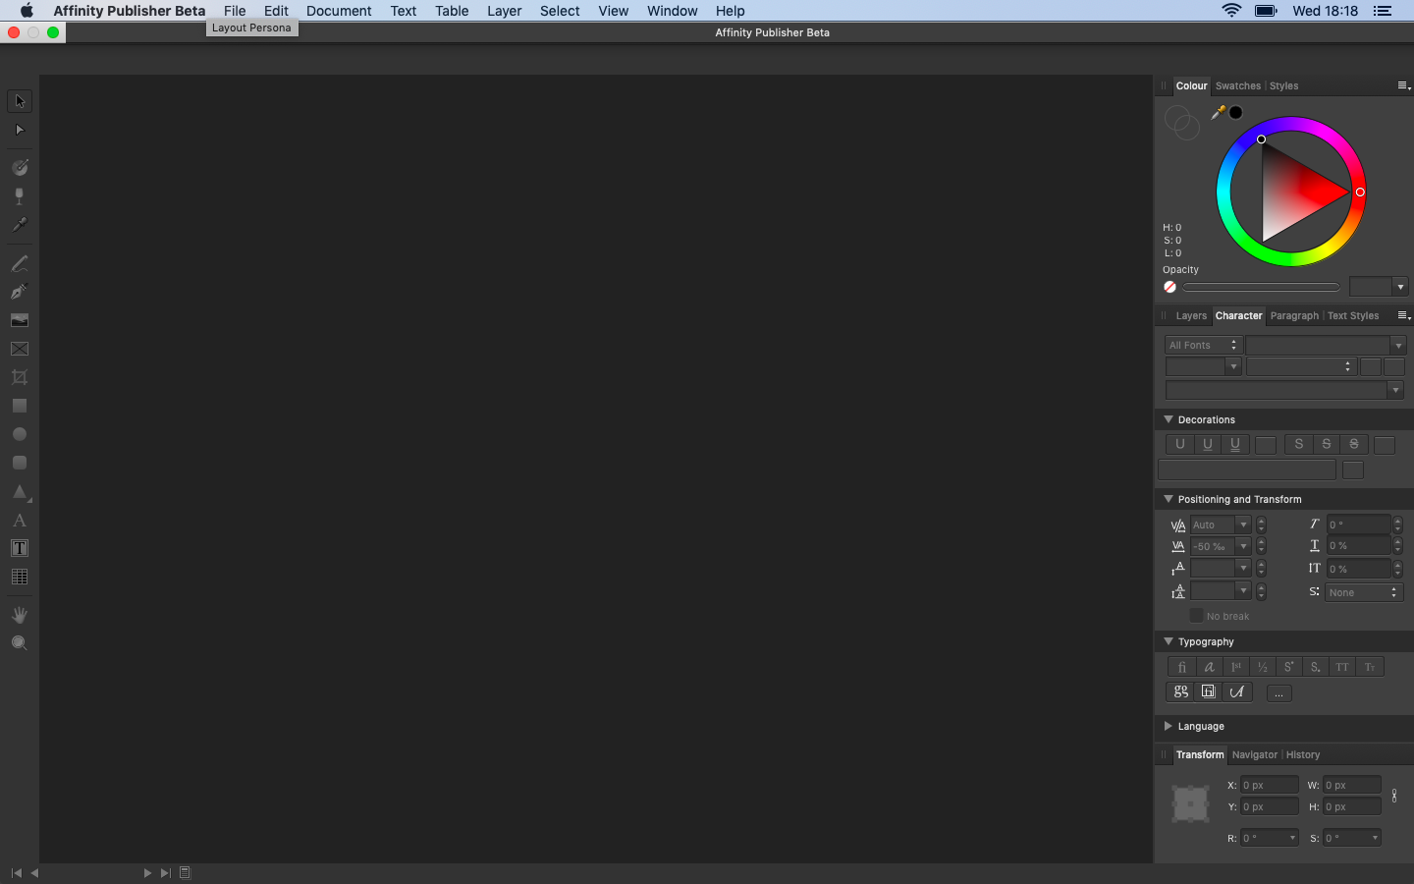
Task: Select the Rounded Rectangle tool
Action: [20, 463]
